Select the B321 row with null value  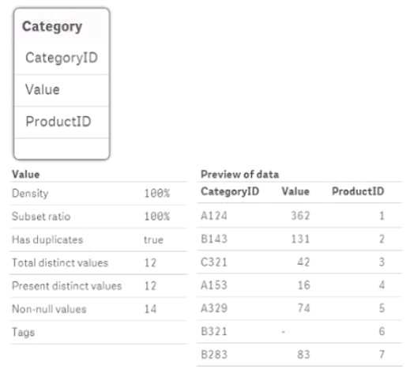(299, 331)
